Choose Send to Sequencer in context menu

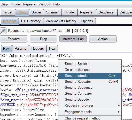(x=90, y=88)
